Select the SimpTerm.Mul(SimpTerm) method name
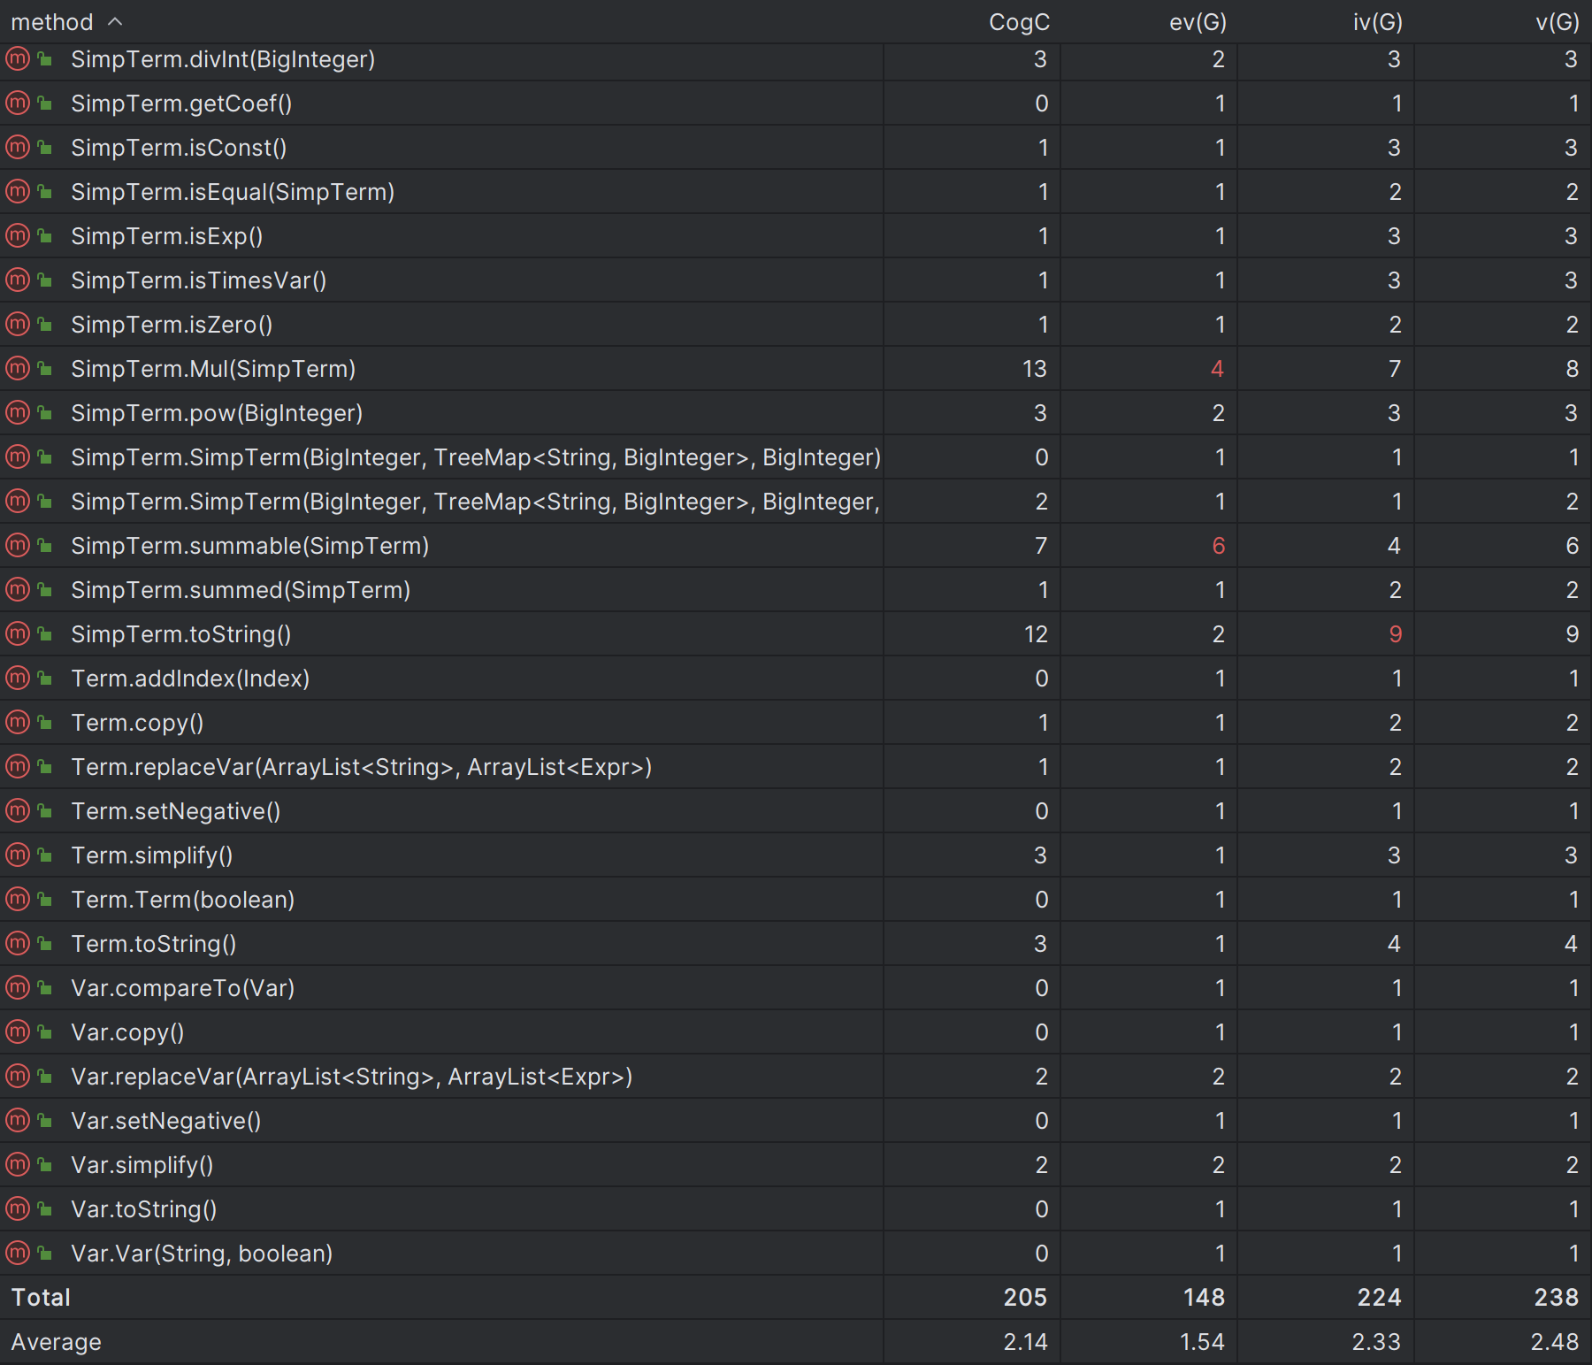The image size is (1592, 1365). point(213,369)
